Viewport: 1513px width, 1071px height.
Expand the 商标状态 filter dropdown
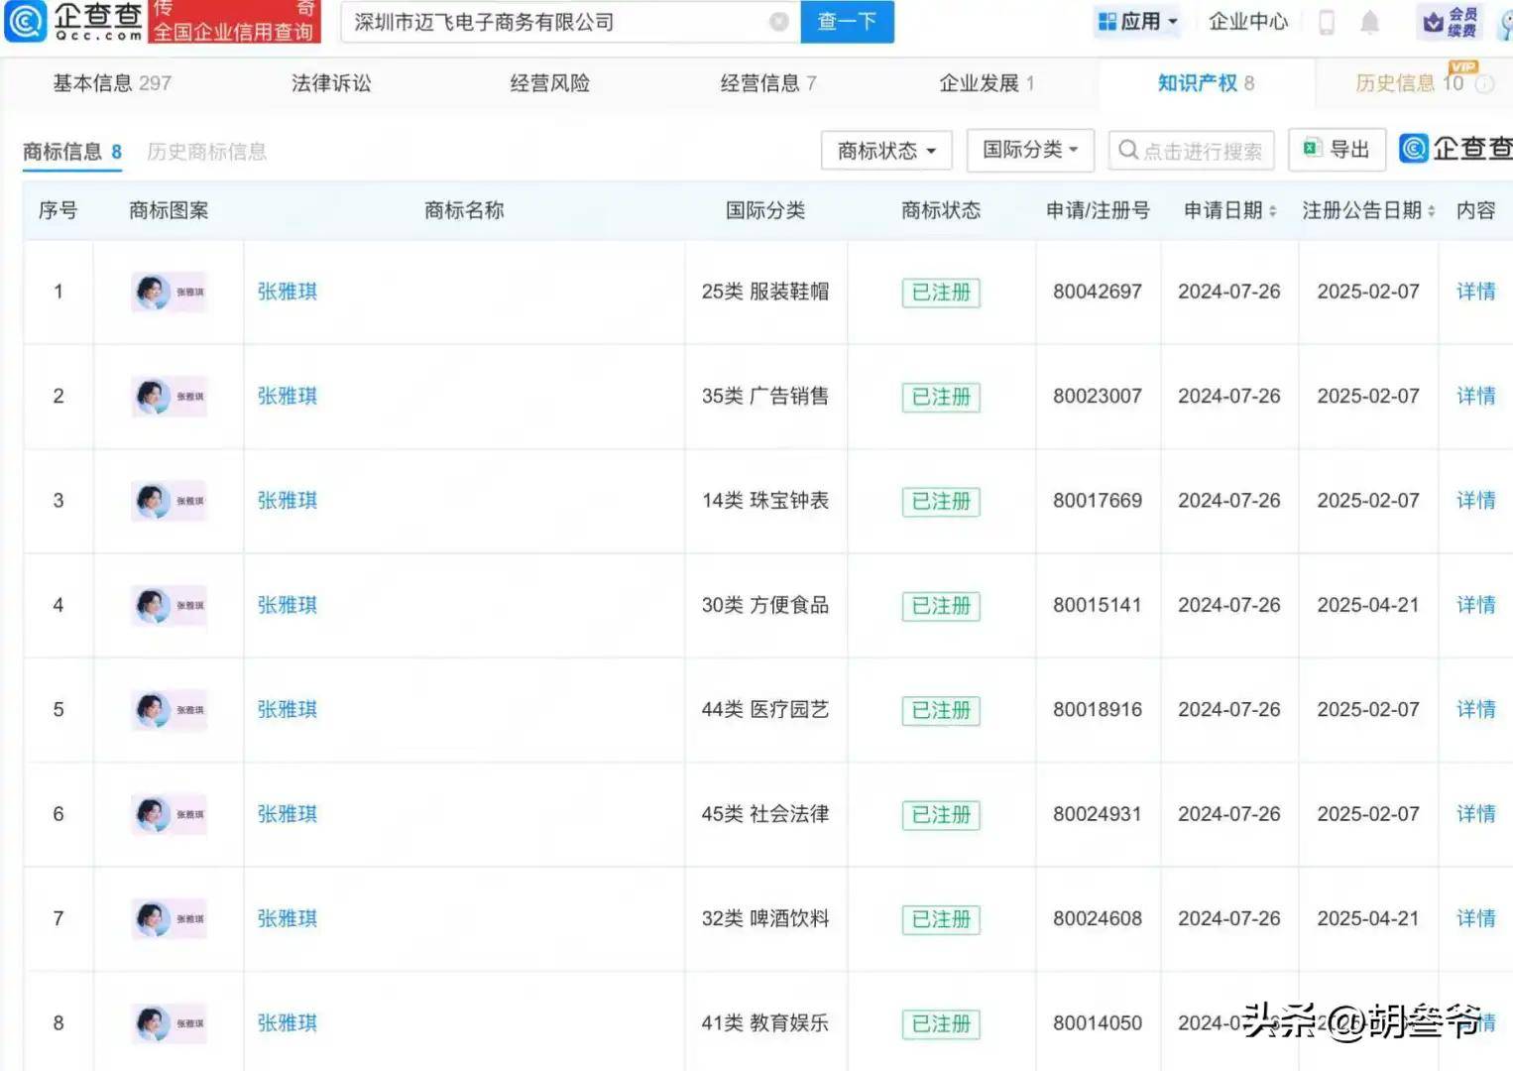886,151
